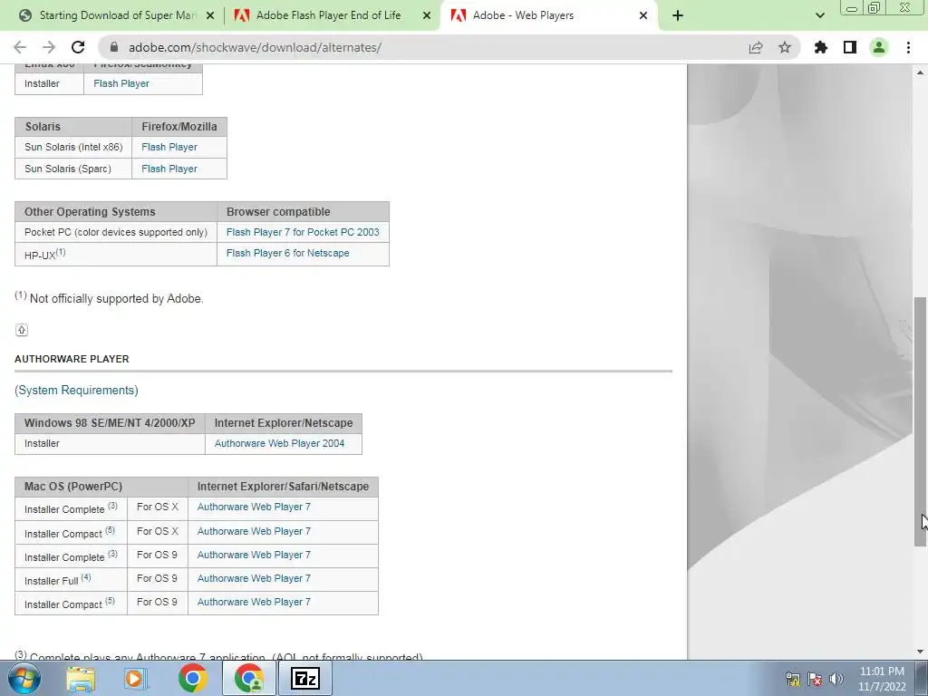This screenshot has height=696, width=928.
Task: Open Authorware Web Player 7 for Installer Complete OS 9
Action: [x=254, y=555]
